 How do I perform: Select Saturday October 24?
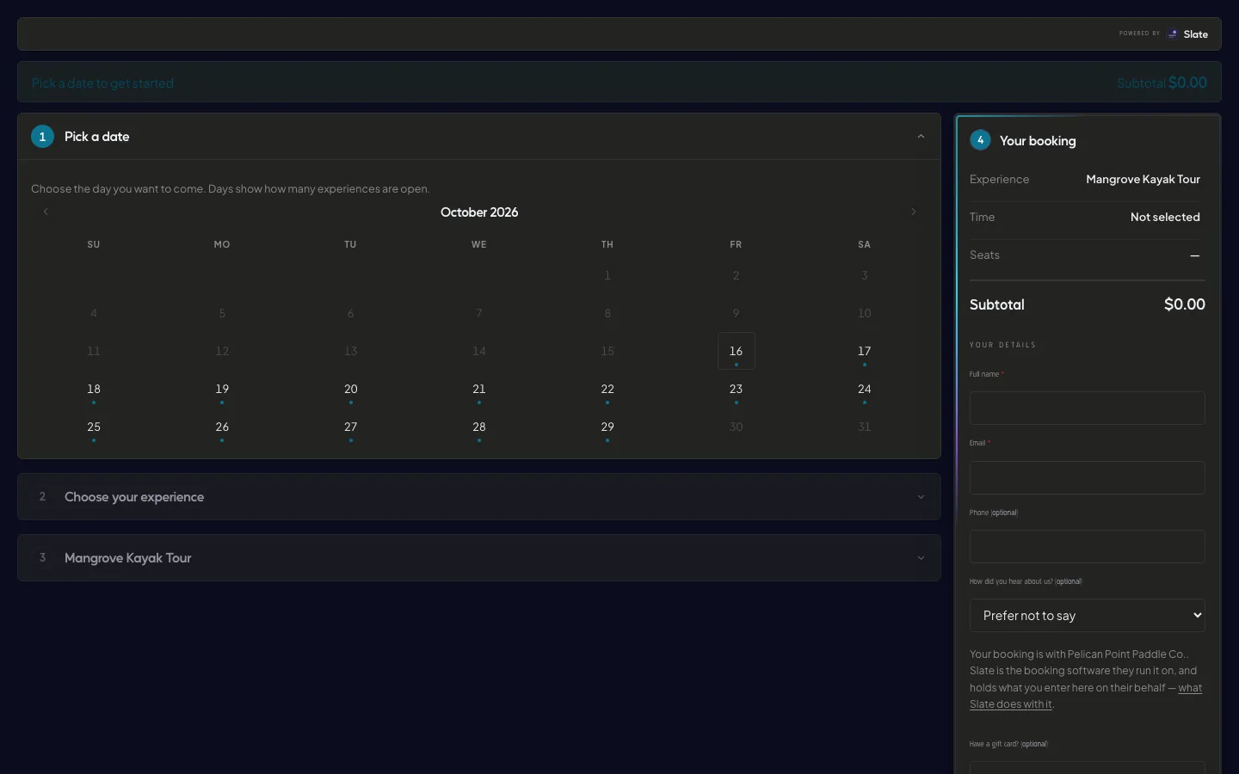[x=865, y=389]
